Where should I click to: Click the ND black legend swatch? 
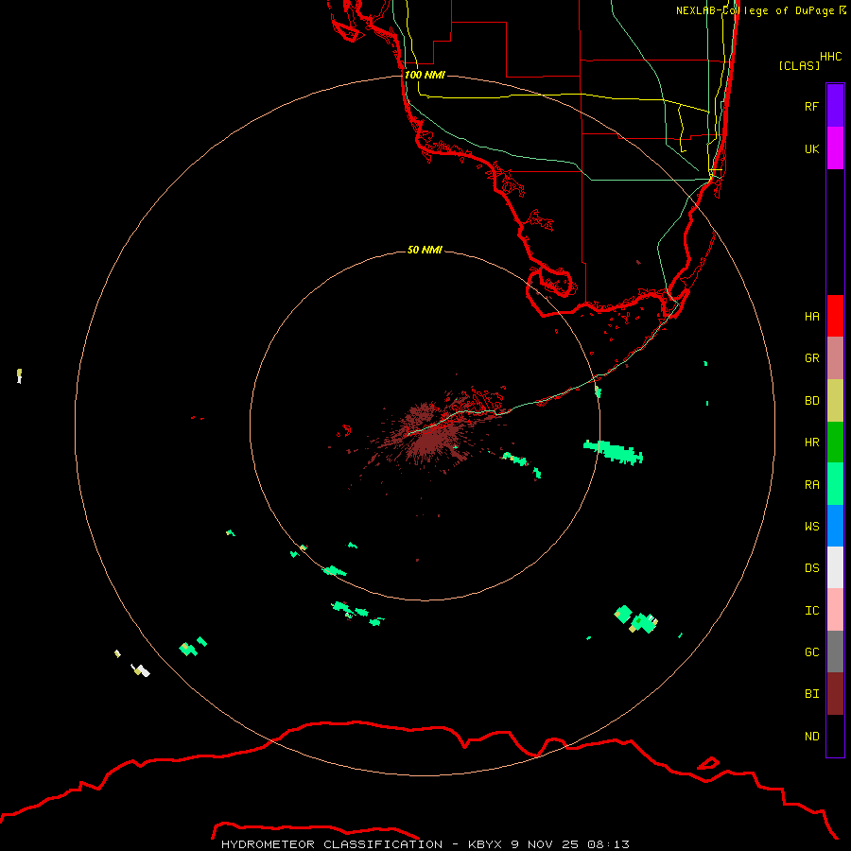coord(835,736)
